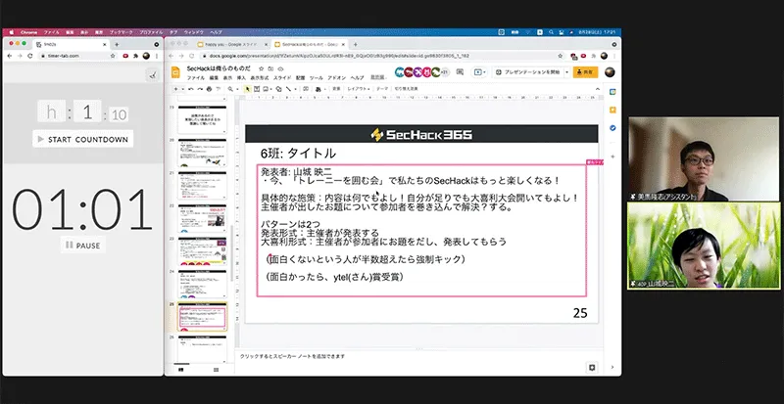Choose the select cursor tool

click(x=248, y=89)
